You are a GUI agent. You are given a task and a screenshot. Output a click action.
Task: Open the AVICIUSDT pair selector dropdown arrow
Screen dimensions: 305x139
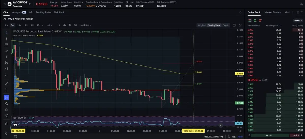[x=30, y=4]
